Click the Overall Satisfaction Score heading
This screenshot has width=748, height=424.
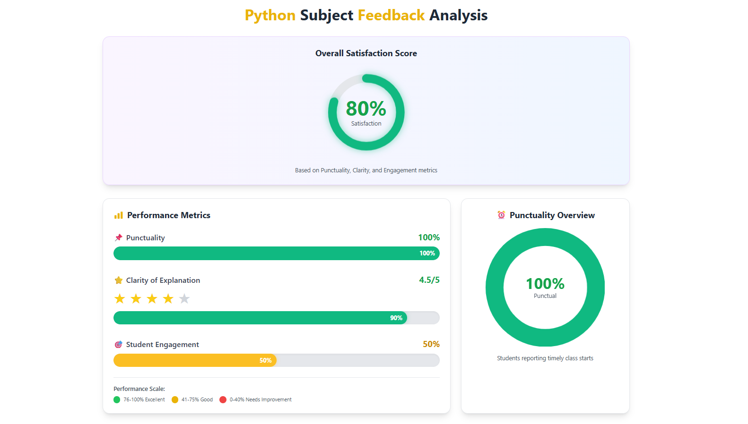(366, 53)
